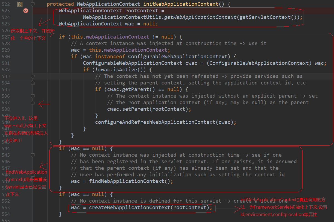Click 'rootContext' argument on line 553

(x=190, y=208)
